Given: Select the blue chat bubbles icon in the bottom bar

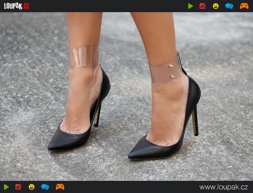Looking at the screenshot, I should (x=45, y=187).
